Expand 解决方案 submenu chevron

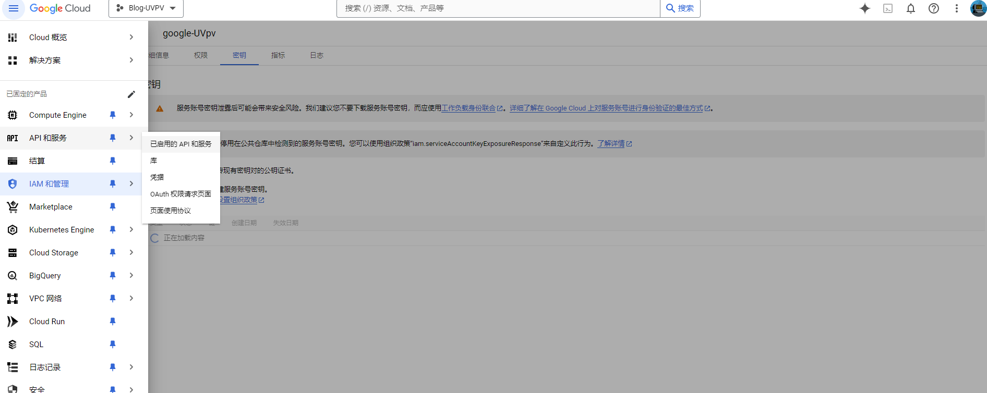131,60
